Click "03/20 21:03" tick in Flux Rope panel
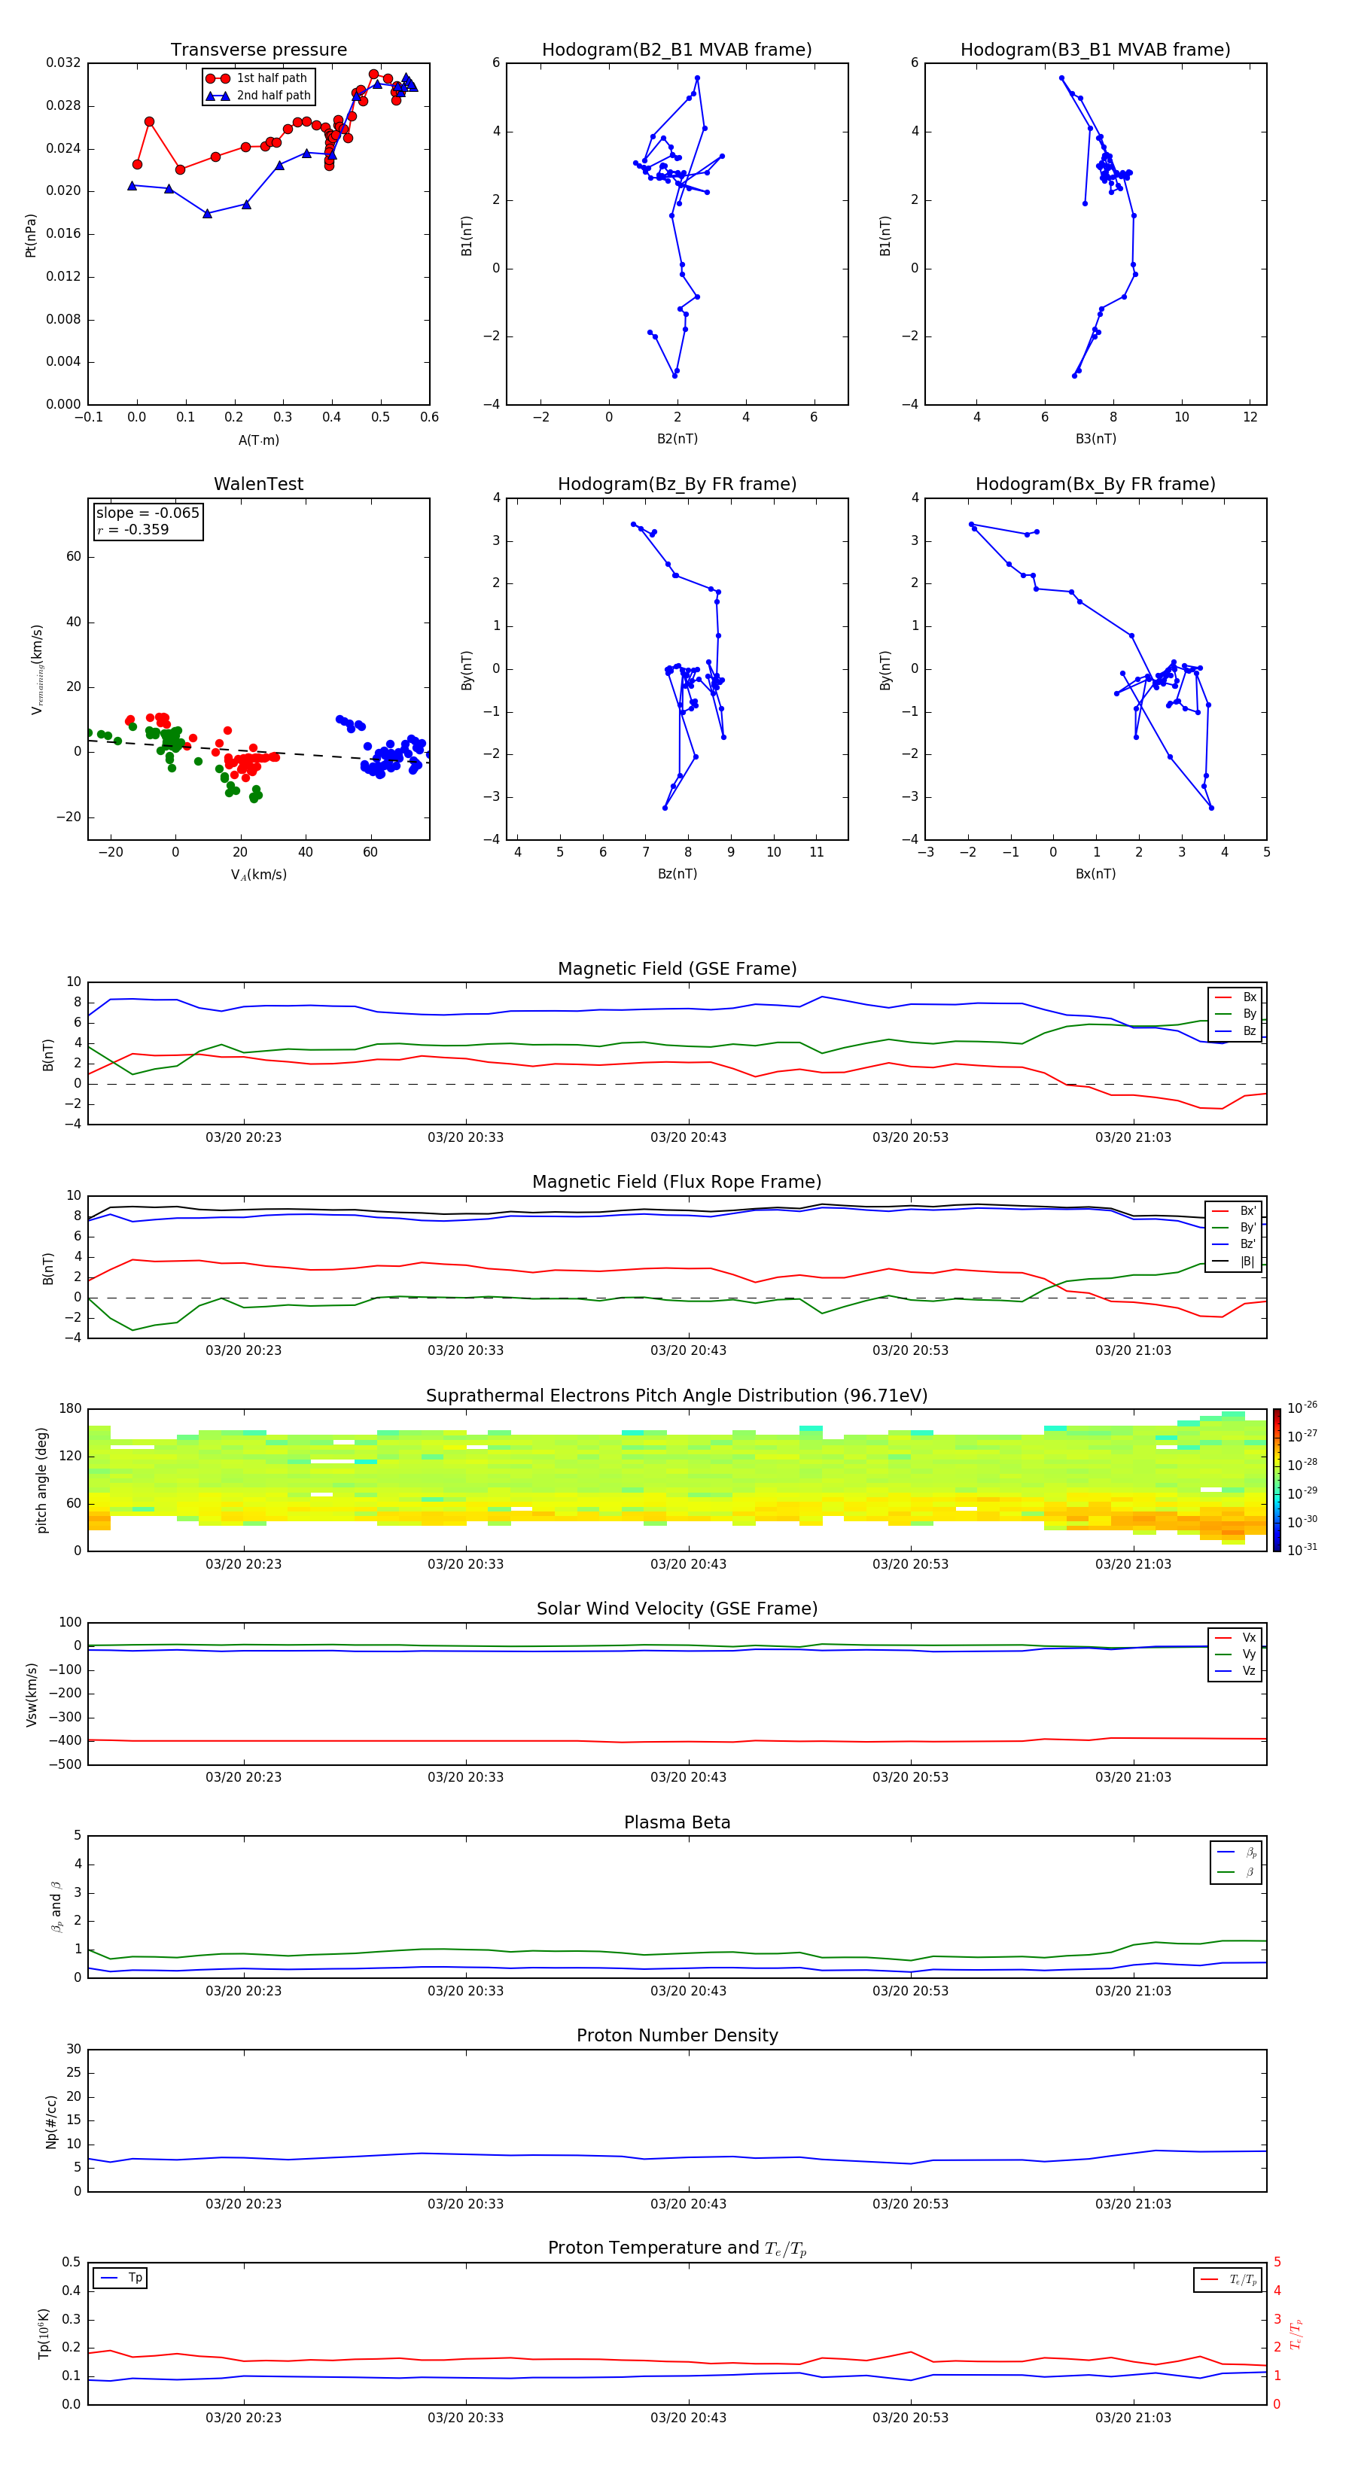1355x2484 pixels. tap(1133, 1350)
